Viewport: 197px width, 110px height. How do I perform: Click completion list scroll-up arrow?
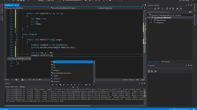94,62
